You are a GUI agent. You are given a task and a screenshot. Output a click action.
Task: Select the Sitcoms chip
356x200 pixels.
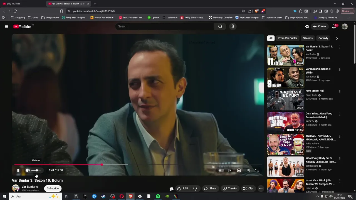coord(308,38)
